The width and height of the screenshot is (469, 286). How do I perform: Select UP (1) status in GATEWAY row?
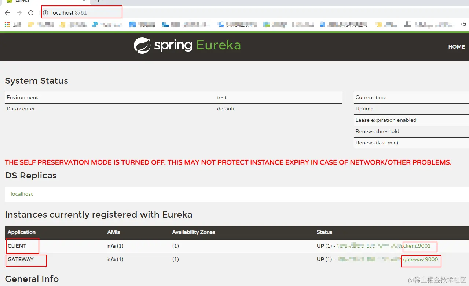pyautogui.click(x=324, y=259)
